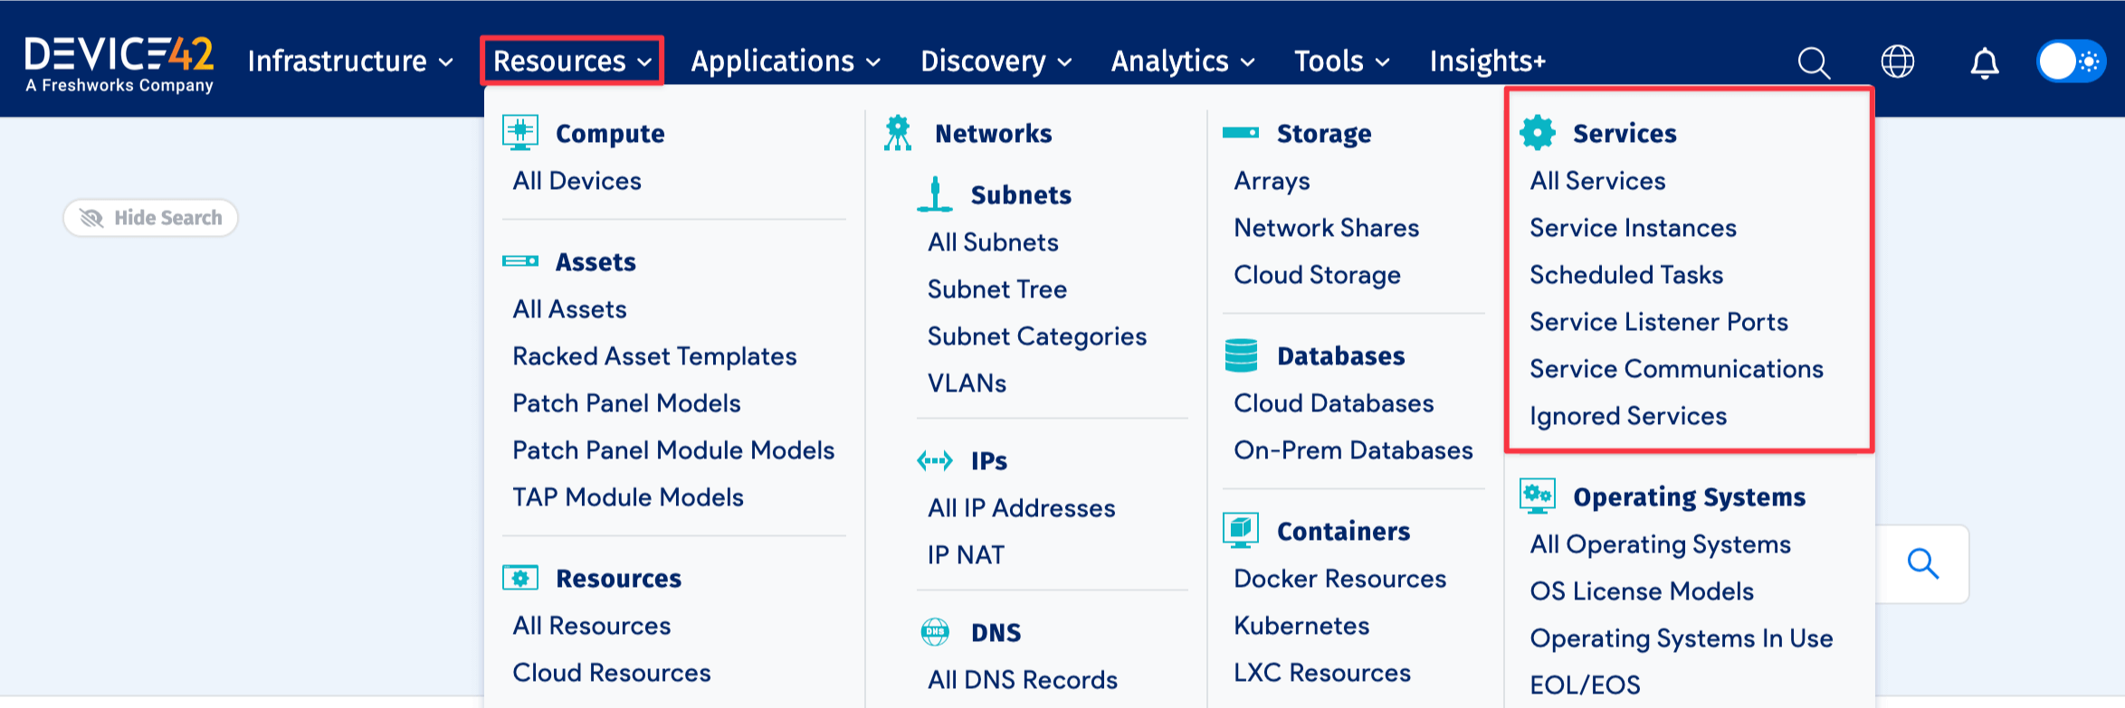The image size is (2125, 708).
Task: Select Kubernetes under Containers
Action: 1301,626
